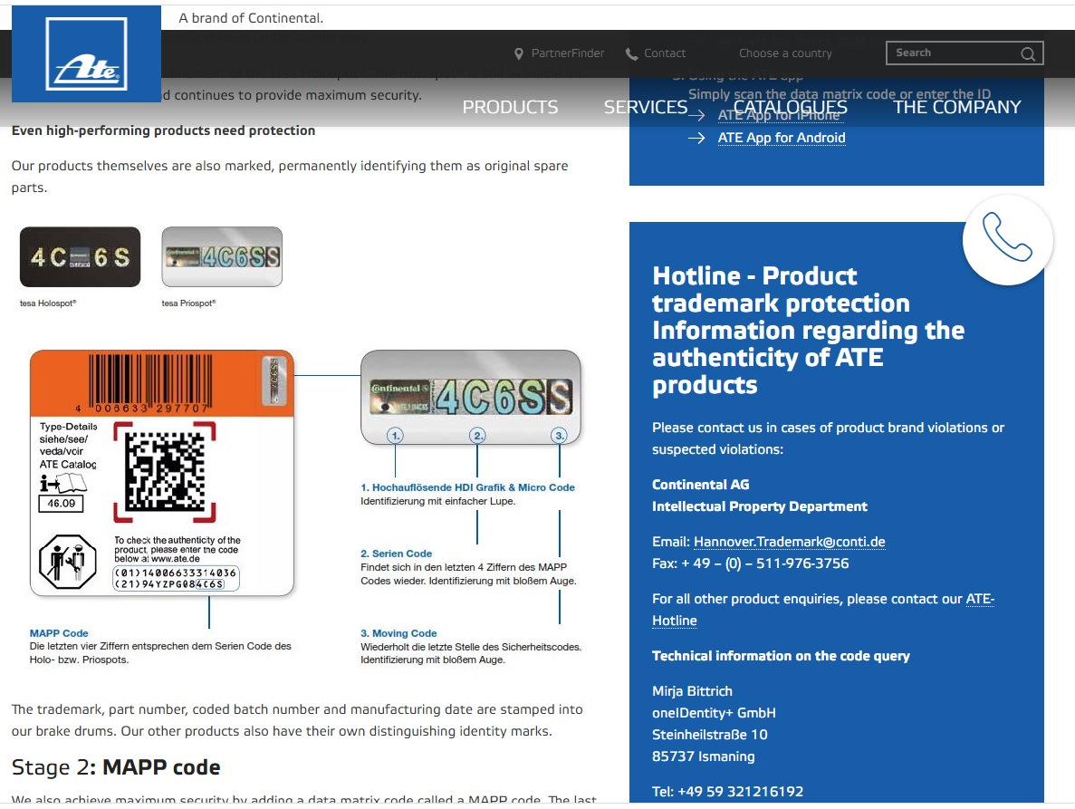Image resolution: width=1075 pixels, height=809 pixels.
Task: Click 'Even high-performing products need protection' heading
Action: pos(163,130)
